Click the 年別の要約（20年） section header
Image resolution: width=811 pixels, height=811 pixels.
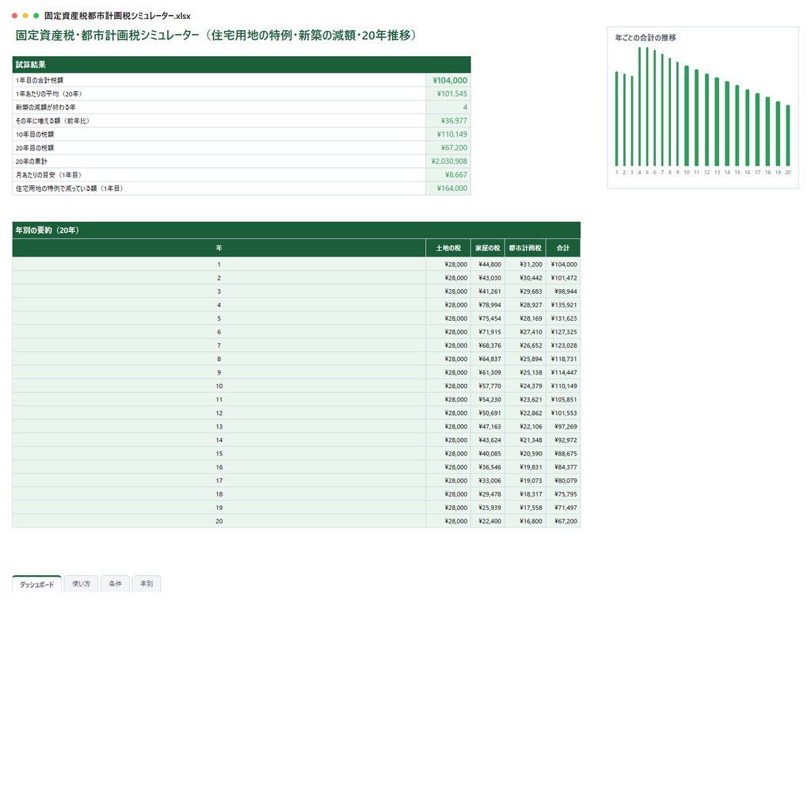296,230
